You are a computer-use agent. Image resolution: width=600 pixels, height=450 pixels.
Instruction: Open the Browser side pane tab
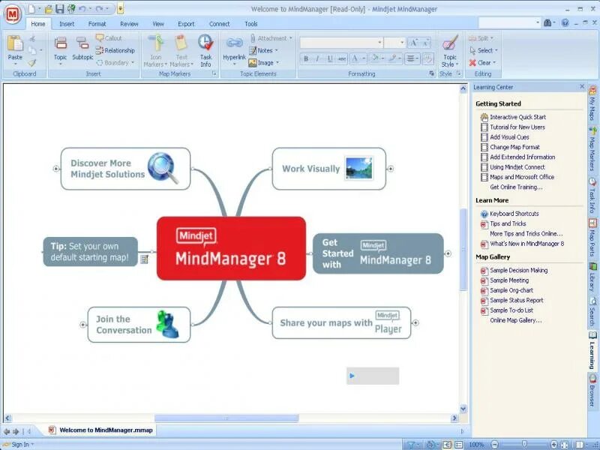[592, 391]
